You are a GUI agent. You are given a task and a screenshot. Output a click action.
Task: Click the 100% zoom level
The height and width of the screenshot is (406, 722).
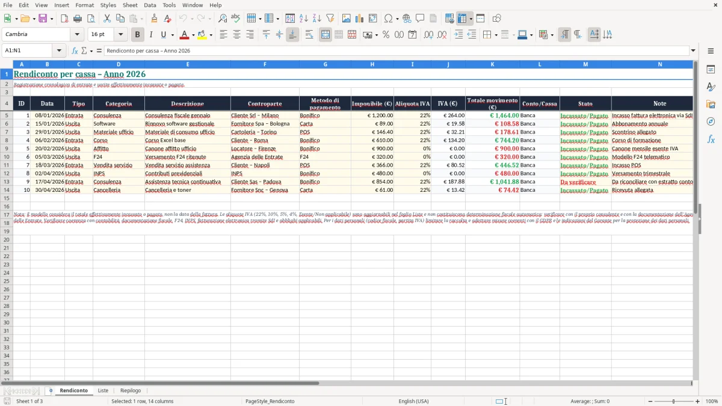click(712, 401)
